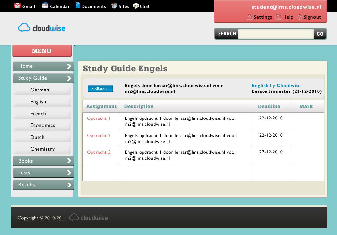Click Opdracht 1 deadline 22-12-2010
Viewport: 337px width, 235px height.
click(271, 118)
